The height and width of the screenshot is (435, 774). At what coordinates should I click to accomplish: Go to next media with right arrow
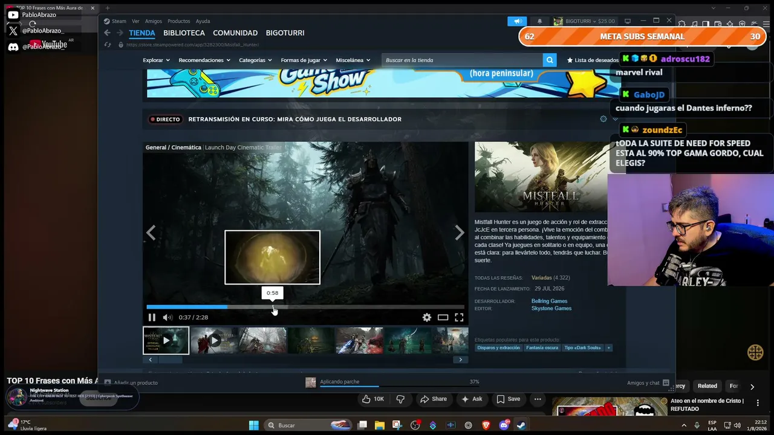(x=460, y=233)
